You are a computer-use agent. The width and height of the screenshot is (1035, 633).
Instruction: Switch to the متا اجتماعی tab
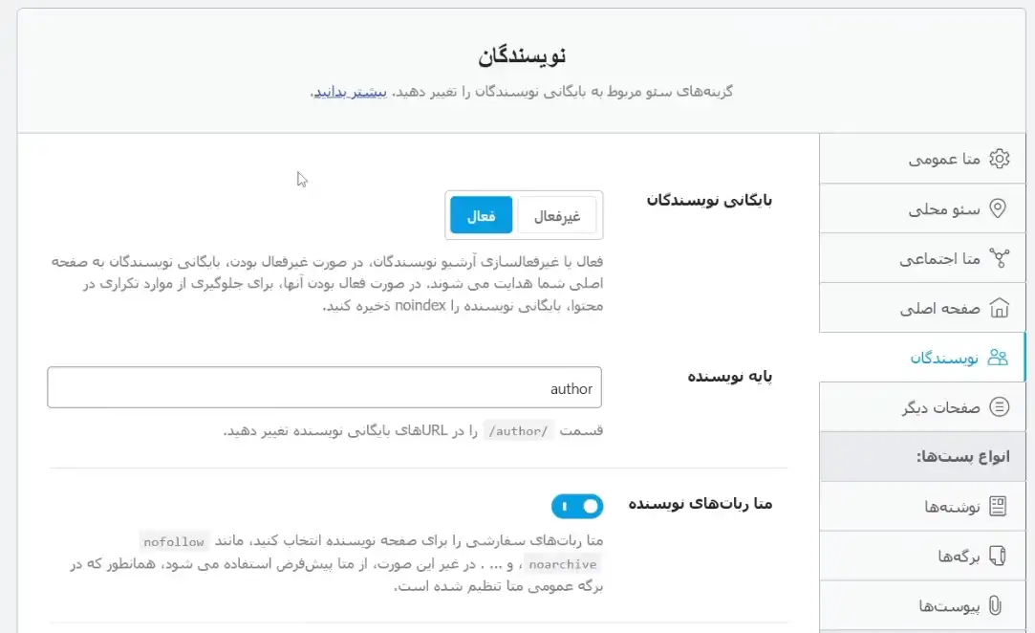[x=922, y=258]
